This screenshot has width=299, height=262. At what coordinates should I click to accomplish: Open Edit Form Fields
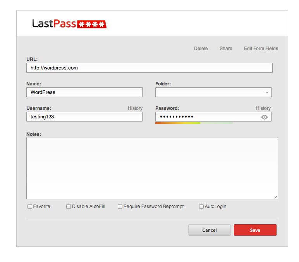[x=261, y=49]
